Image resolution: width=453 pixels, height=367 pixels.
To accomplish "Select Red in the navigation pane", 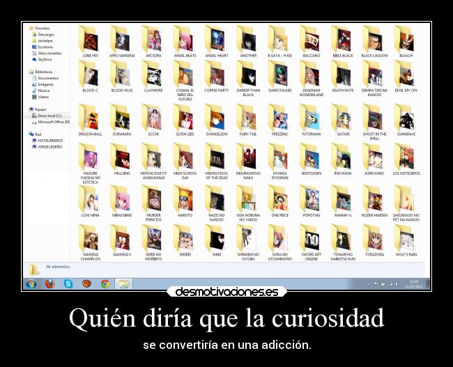I will click(36, 134).
